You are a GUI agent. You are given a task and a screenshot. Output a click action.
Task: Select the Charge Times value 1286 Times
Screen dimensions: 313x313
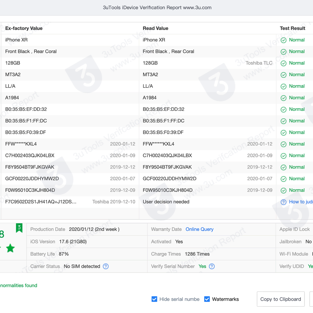pos(197,254)
